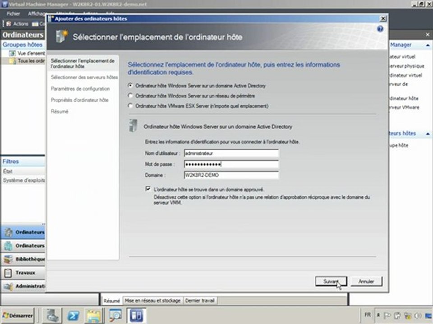Switch to Mise en réseau et stockage tab
433x324 pixels.
(152, 301)
